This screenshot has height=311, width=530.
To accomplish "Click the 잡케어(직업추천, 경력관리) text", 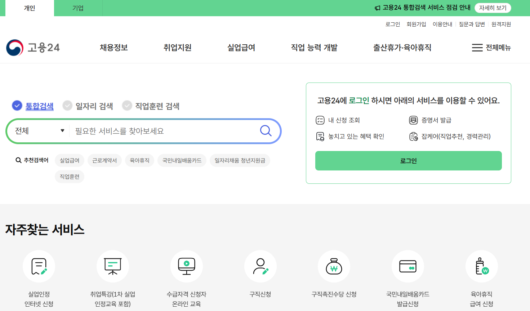I will pyautogui.click(x=456, y=136).
